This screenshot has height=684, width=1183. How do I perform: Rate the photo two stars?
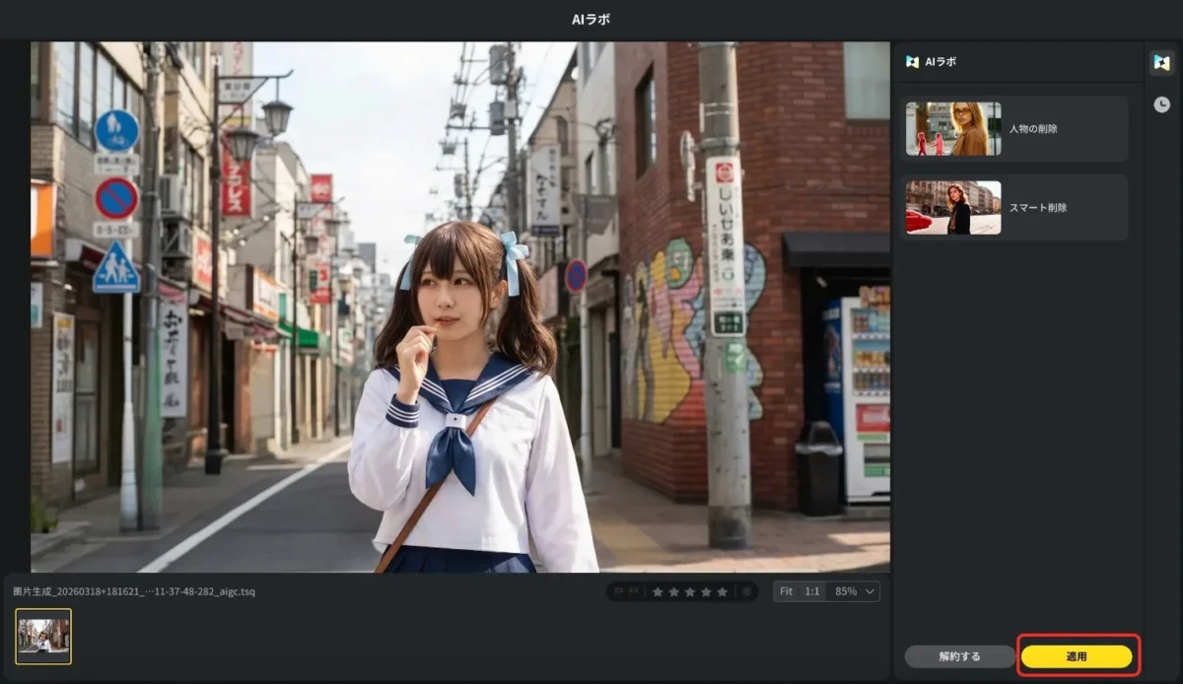pyautogui.click(x=673, y=591)
